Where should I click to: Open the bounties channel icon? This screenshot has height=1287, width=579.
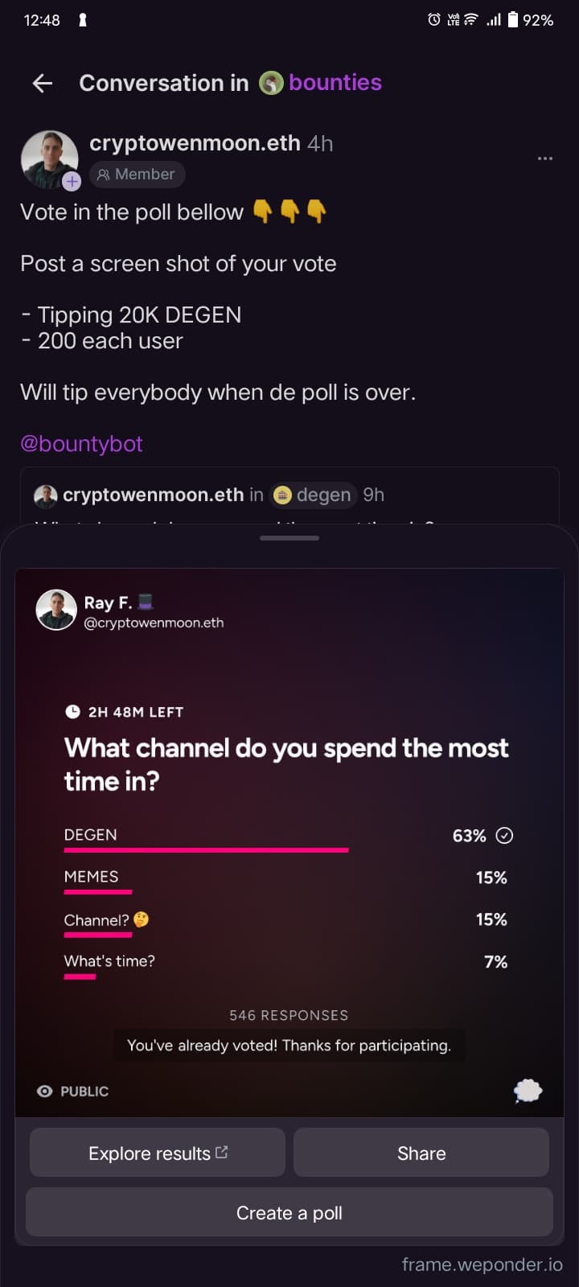pos(271,83)
